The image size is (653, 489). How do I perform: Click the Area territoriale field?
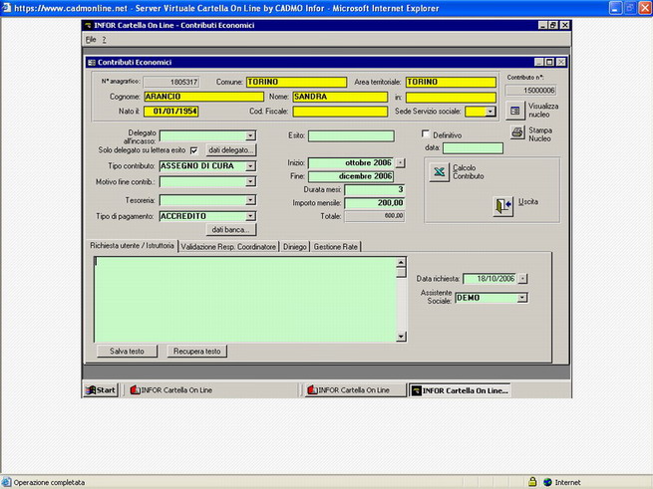tap(451, 82)
